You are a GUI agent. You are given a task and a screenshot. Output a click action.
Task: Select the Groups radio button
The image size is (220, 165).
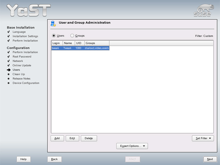[x=72, y=36]
